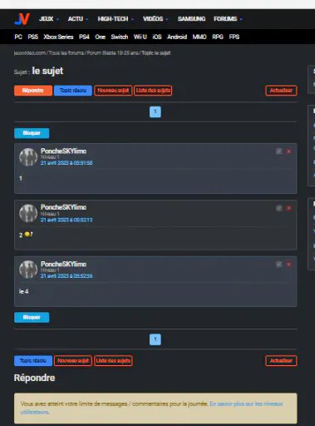
Task: Go to the RPG section
Action: (x=218, y=37)
